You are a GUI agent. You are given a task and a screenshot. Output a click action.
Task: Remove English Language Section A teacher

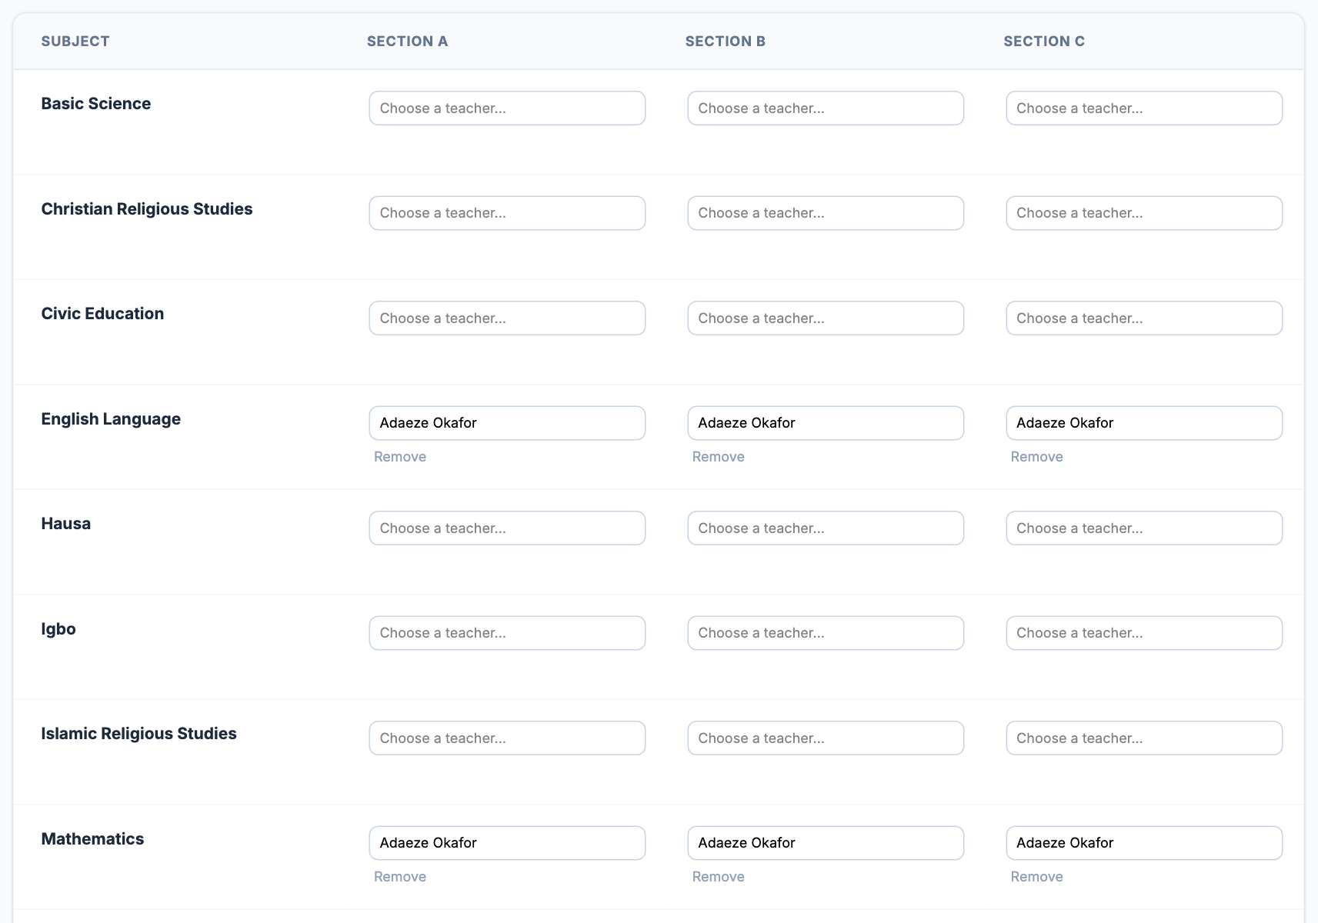(400, 457)
